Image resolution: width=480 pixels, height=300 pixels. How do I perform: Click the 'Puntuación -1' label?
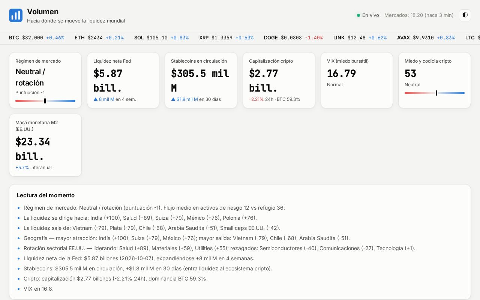(30, 93)
